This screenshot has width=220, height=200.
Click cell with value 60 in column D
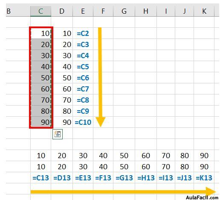click(62, 89)
